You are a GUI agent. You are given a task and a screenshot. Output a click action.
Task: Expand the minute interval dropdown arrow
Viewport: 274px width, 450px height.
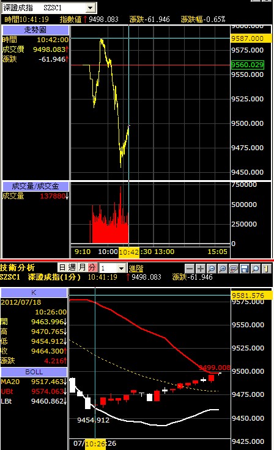(x=122, y=268)
